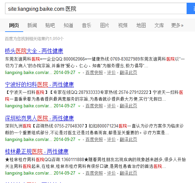Click 评价 under 深圳松岗男人医院 result

(x=111, y=140)
